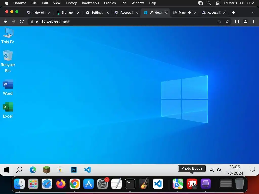Toggle the Chrome side panel
The height and width of the screenshot is (194, 259).
point(237,21)
